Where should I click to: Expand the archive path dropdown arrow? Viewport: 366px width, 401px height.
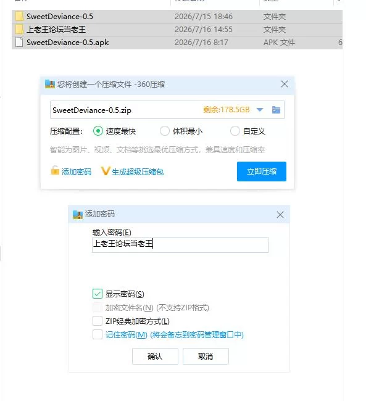click(260, 110)
